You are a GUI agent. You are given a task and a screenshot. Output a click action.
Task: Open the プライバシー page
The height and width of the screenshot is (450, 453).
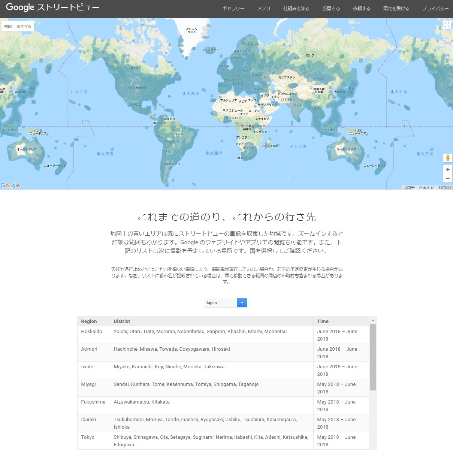click(x=435, y=8)
